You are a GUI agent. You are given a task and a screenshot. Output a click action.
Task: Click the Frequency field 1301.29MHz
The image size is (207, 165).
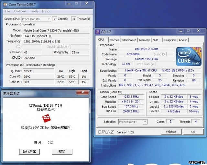click(x=56, y=41)
